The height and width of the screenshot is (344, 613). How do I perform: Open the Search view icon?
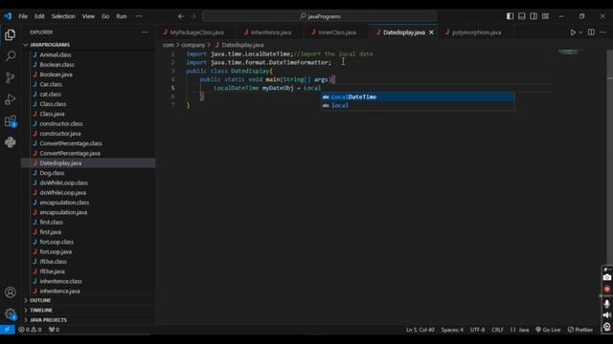click(x=11, y=55)
